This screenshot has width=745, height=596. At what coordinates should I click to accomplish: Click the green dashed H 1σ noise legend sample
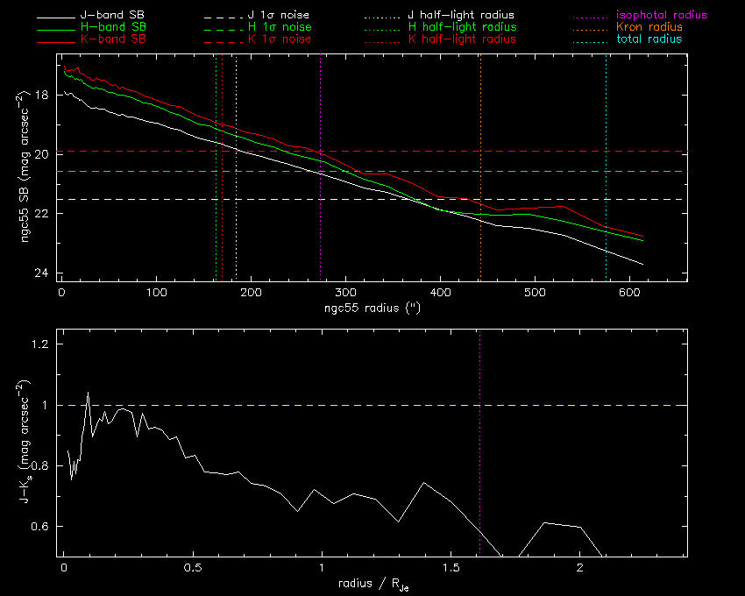tap(221, 28)
